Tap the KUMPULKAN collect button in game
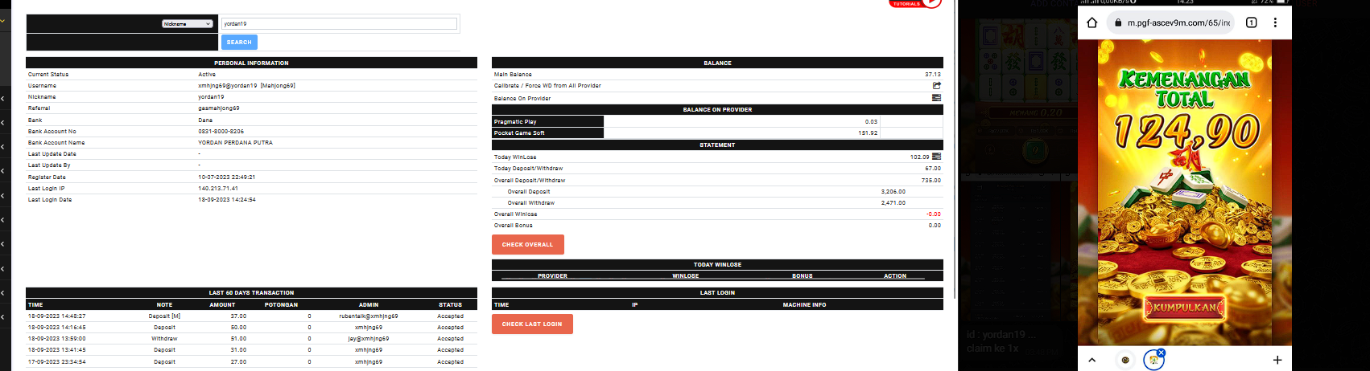1370x371 pixels. point(1186,308)
